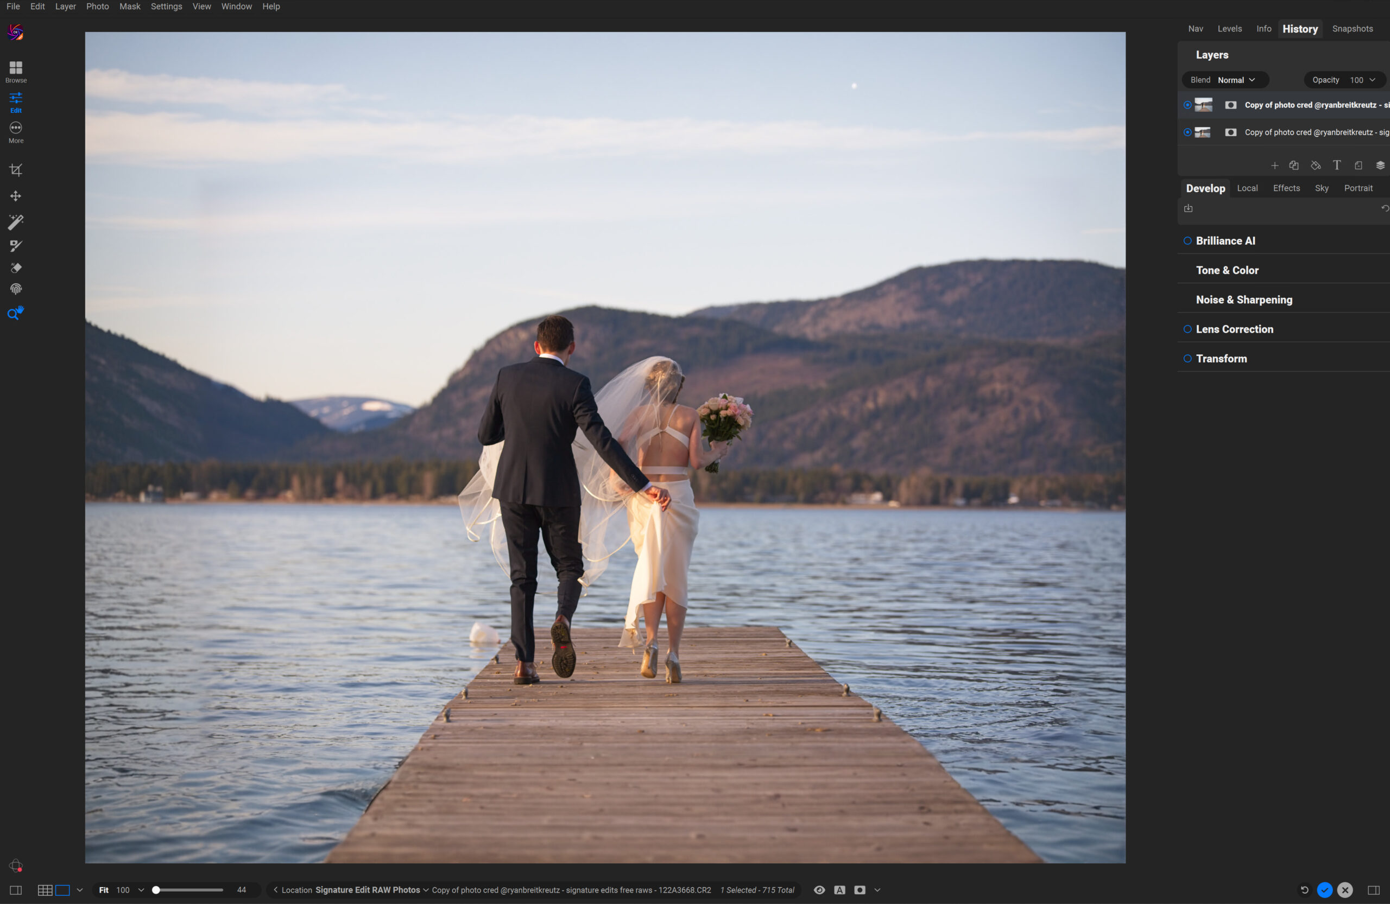Click the Add Text layer icon
The height and width of the screenshot is (904, 1390).
tap(1336, 165)
